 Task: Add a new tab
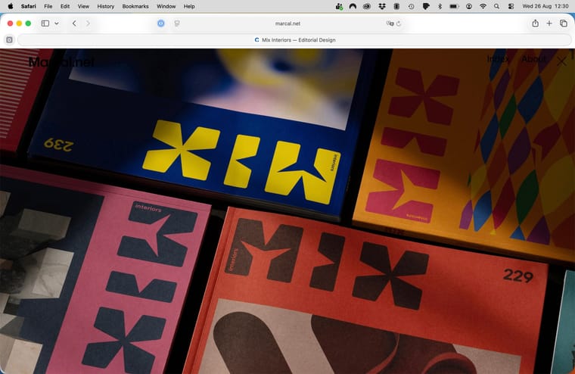click(x=549, y=23)
